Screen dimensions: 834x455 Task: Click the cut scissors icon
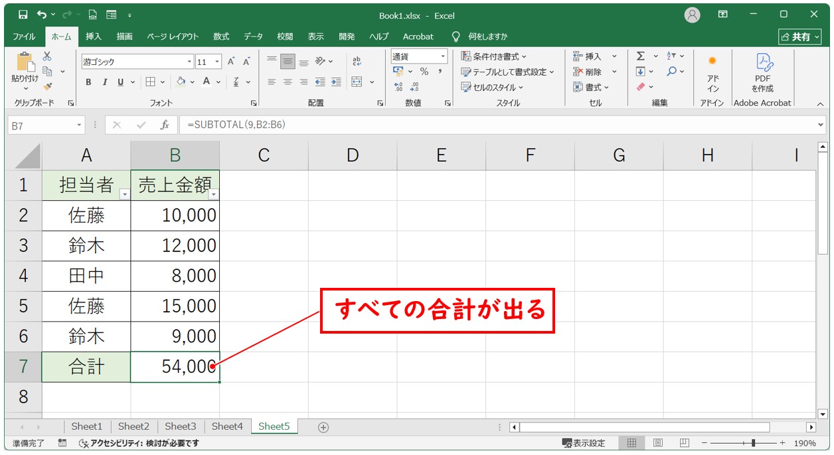click(x=48, y=56)
